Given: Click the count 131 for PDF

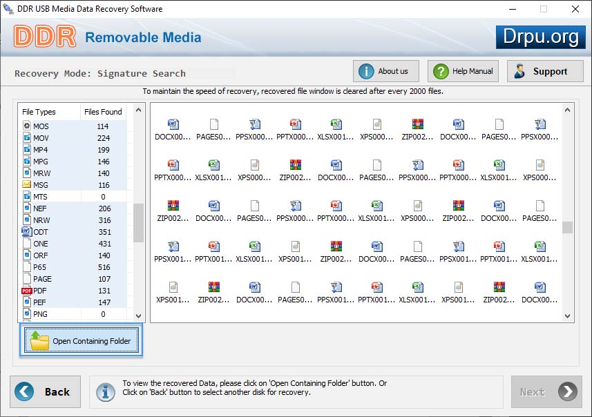Looking at the screenshot, I should pyautogui.click(x=104, y=291).
